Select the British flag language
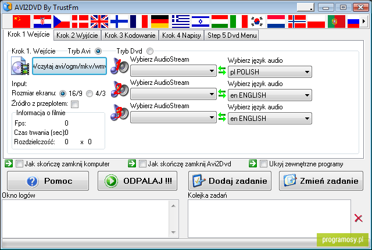This screenshot has width=372, height=250. [99, 22]
